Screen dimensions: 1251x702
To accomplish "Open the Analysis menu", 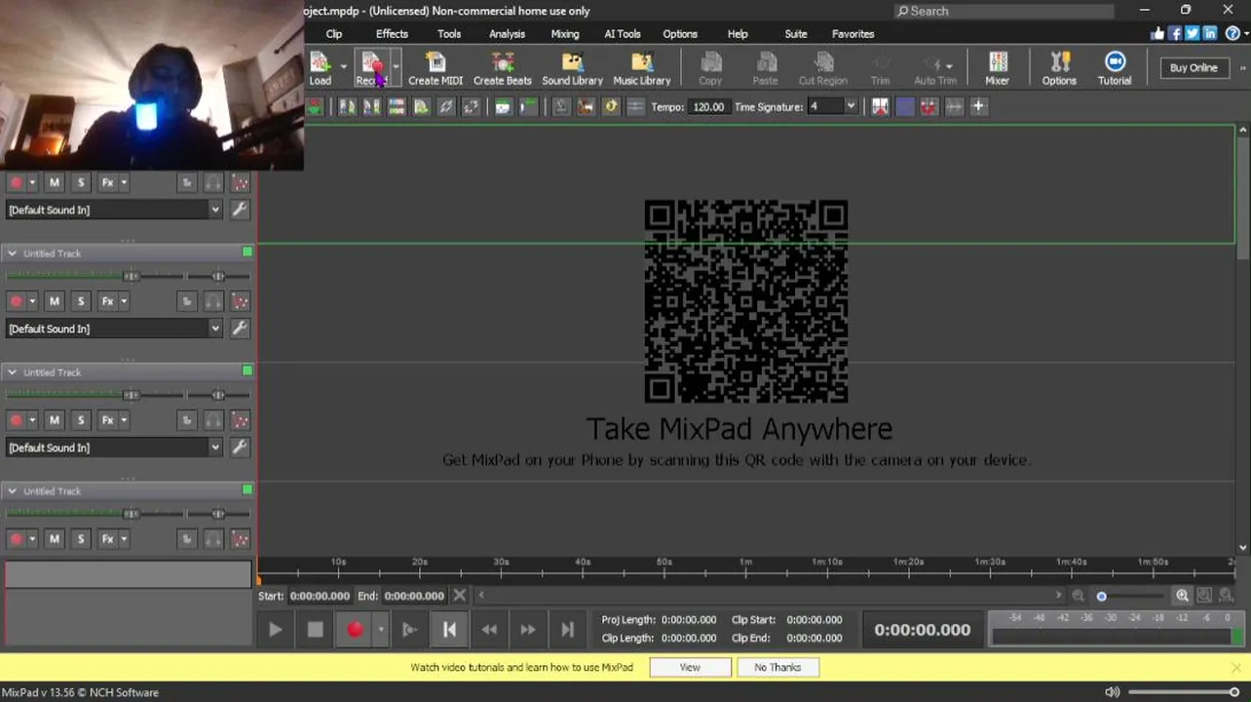I will tap(507, 33).
